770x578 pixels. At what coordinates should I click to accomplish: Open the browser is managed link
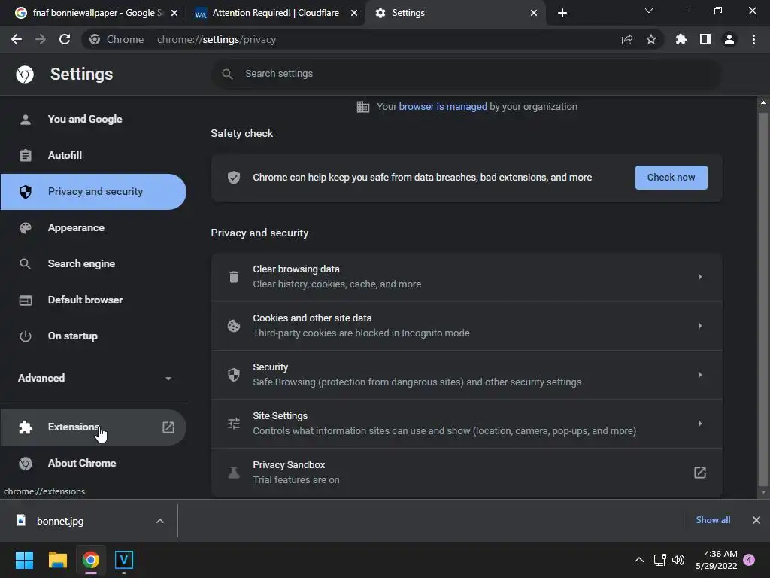pyautogui.click(x=442, y=107)
